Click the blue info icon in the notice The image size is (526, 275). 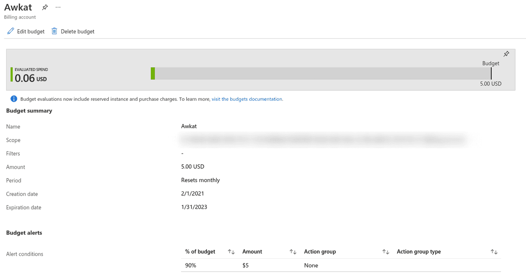(x=14, y=99)
